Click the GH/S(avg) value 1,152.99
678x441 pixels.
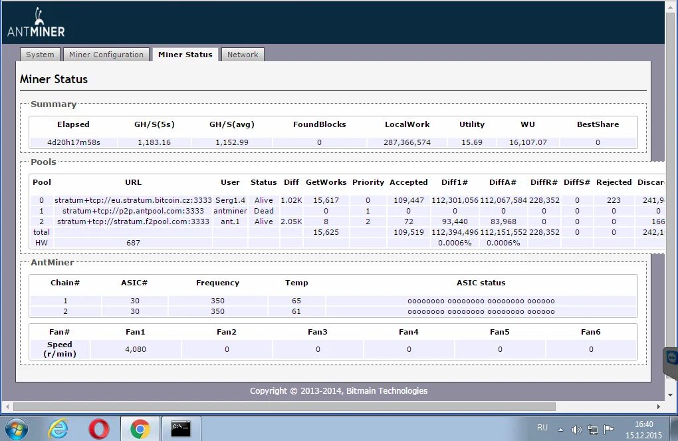click(232, 142)
